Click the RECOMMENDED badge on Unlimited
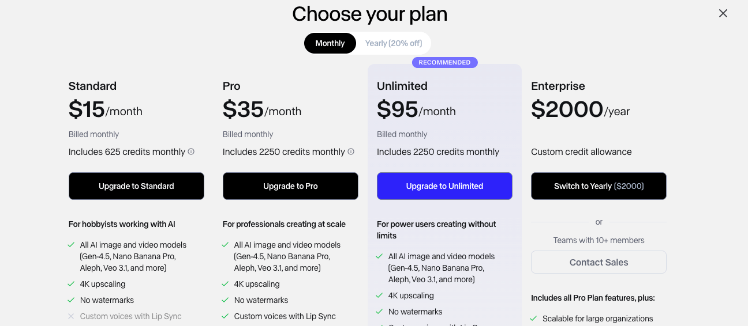This screenshot has width=748, height=326. click(x=444, y=62)
